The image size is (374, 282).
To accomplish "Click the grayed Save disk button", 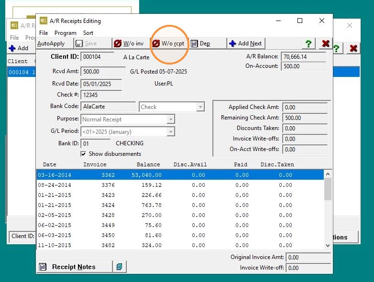I will point(93,43).
